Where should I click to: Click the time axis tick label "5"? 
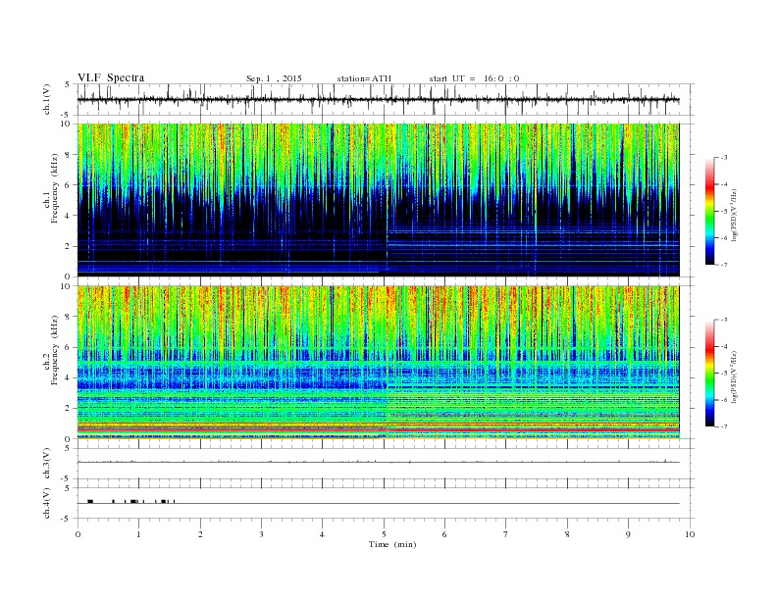coord(384,534)
